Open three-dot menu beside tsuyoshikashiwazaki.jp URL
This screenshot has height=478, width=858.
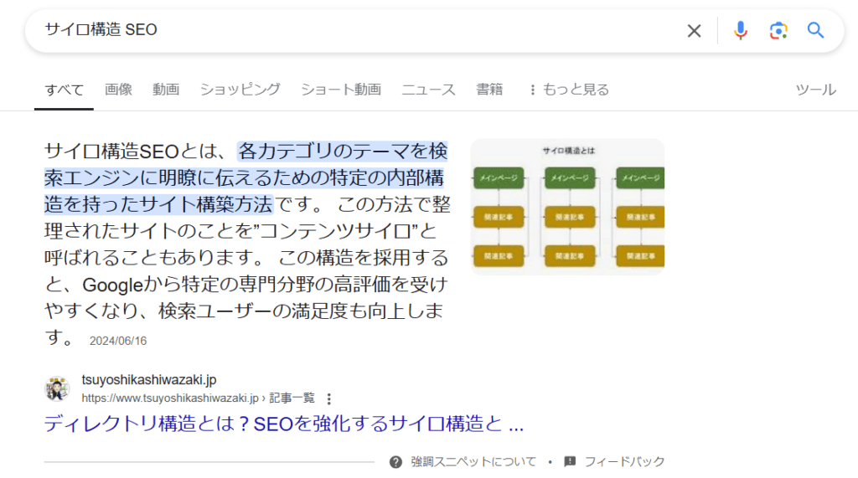(329, 398)
